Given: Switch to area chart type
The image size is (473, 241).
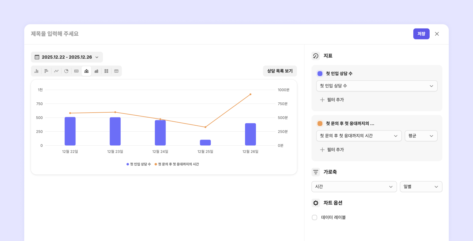Looking at the screenshot, I should click(96, 71).
